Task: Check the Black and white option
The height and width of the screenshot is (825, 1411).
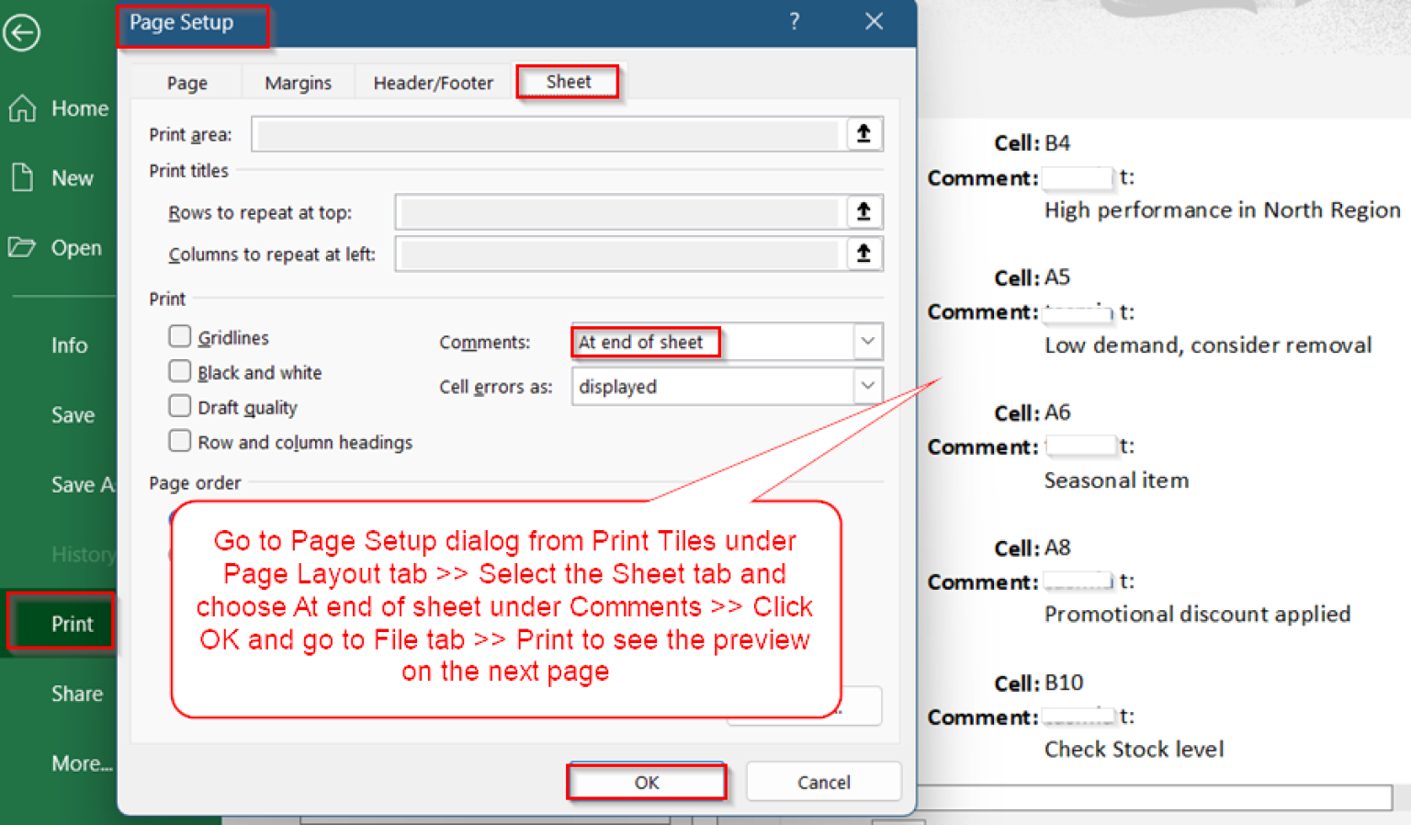Action: coord(180,371)
